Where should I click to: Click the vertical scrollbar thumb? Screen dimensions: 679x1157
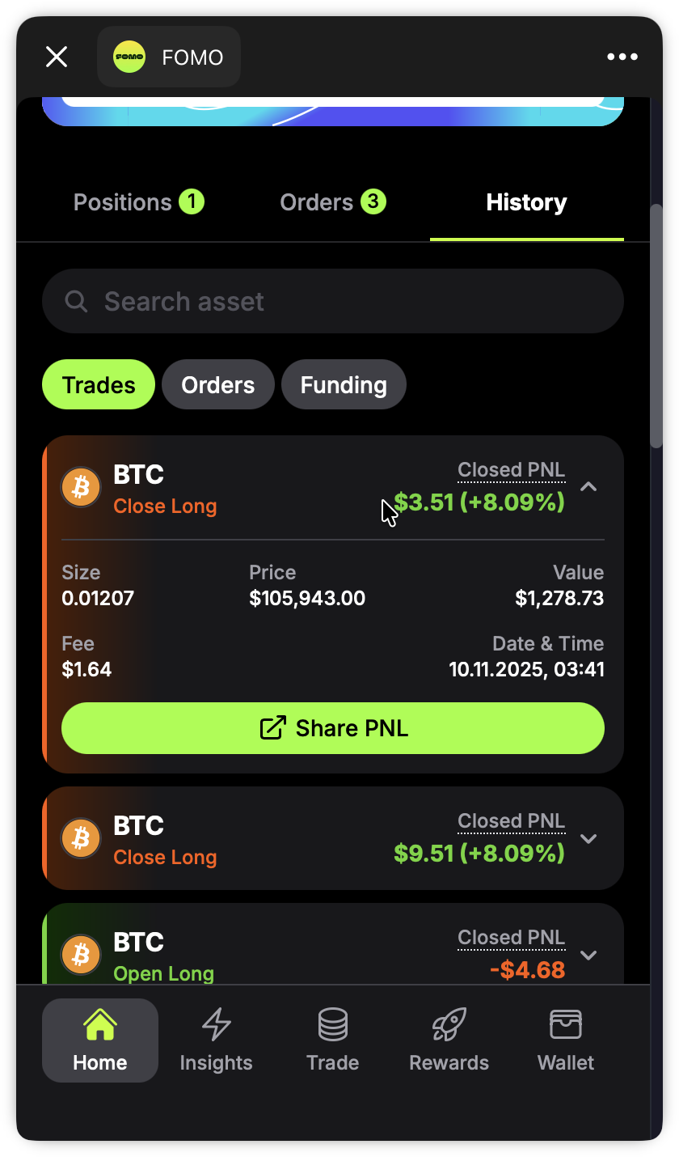click(x=656, y=324)
